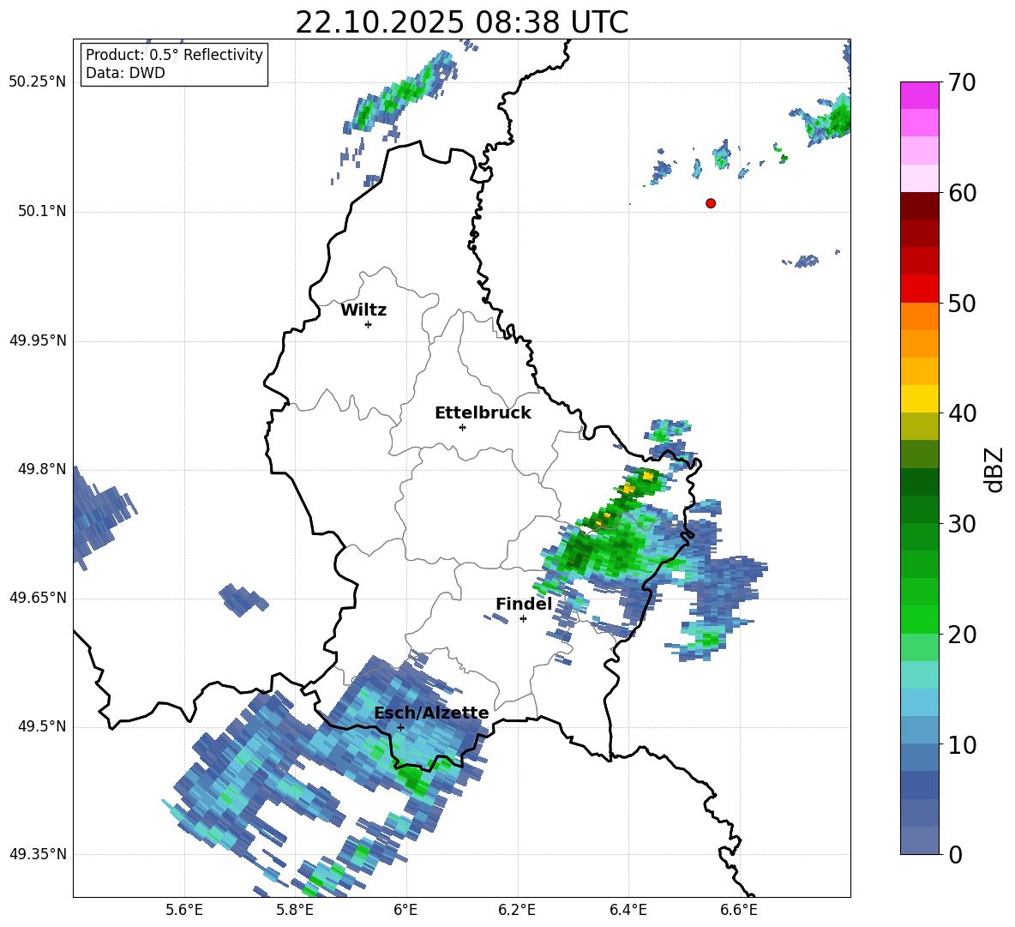Click the Wiltz station cross marker
The width and height of the screenshot is (1015, 927).
pos(369,324)
